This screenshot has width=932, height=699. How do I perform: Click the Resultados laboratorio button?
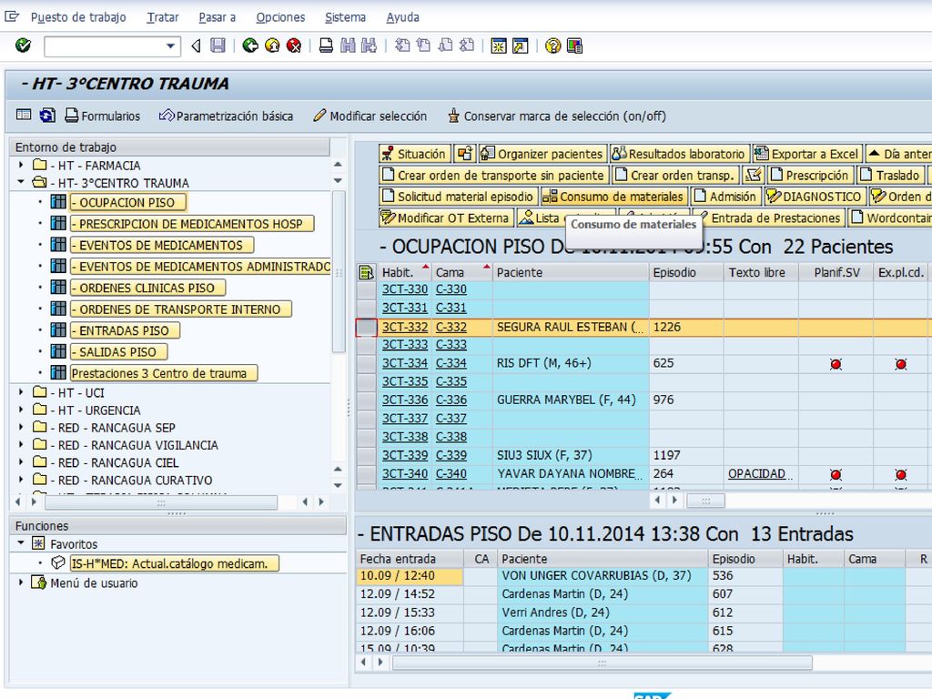click(x=679, y=154)
